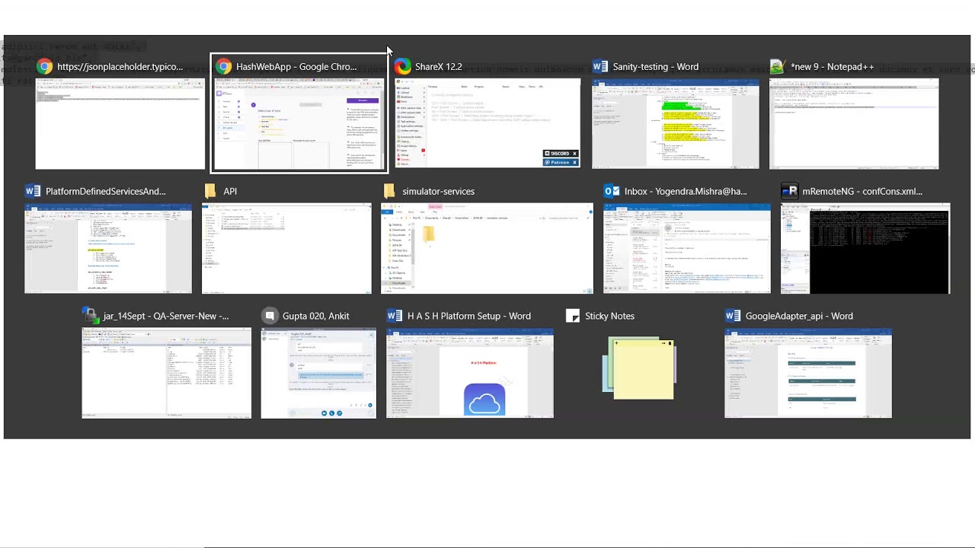Click the "Gupta 020, Ankit" title text

click(316, 317)
